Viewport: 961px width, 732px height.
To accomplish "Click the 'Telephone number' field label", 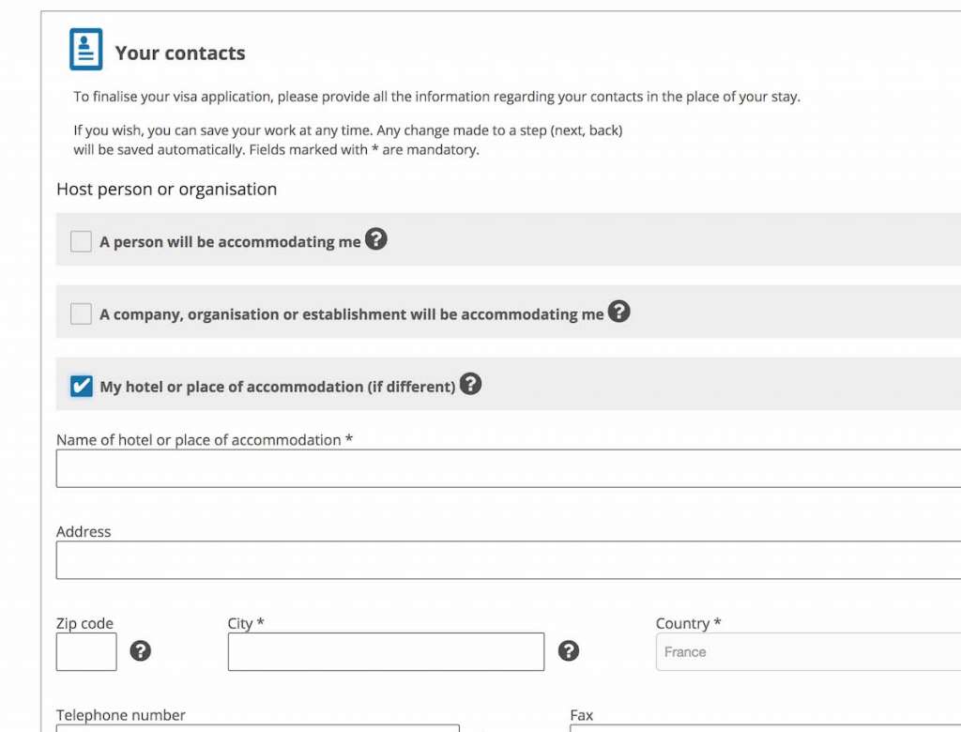I will pos(121,715).
